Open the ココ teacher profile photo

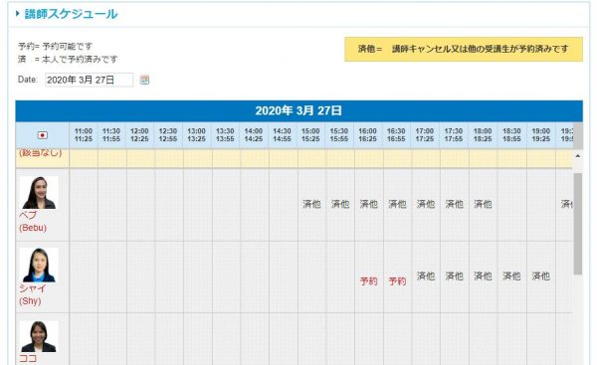(x=39, y=336)
